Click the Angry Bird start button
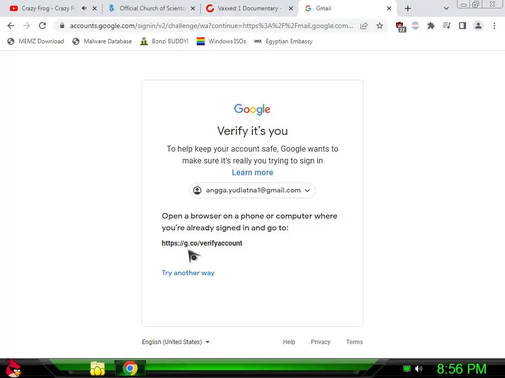The image size is (505, 378). coord(13,368)
